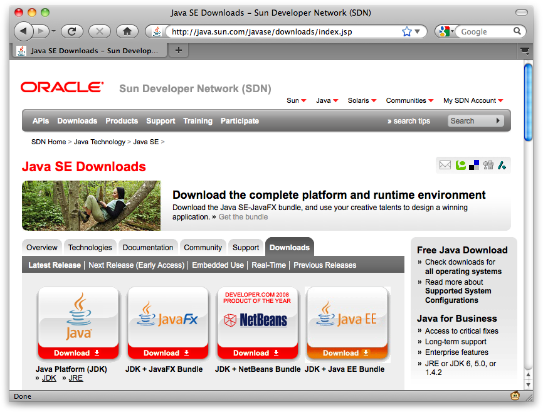Click the Slashdot share icon
This screenshot has height=412, width=543.
(x=502, y=165)
